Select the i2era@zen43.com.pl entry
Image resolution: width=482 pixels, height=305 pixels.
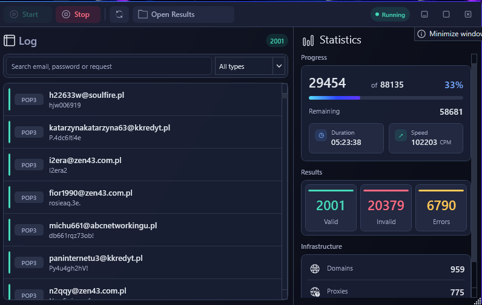[143, 165]
